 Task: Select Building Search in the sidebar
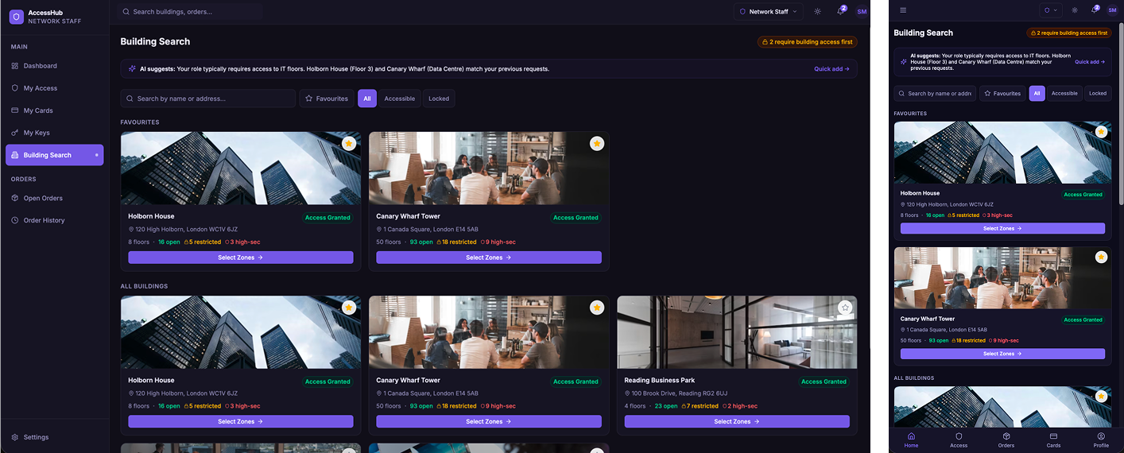click(54, 155)
